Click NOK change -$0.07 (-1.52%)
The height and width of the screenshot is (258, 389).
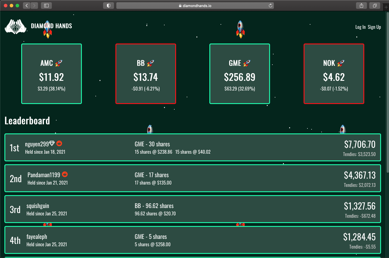point(334,88)
